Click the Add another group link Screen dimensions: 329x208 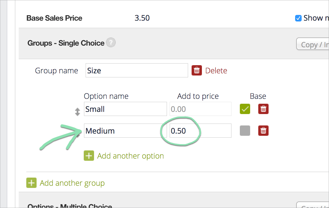(72, 183)
